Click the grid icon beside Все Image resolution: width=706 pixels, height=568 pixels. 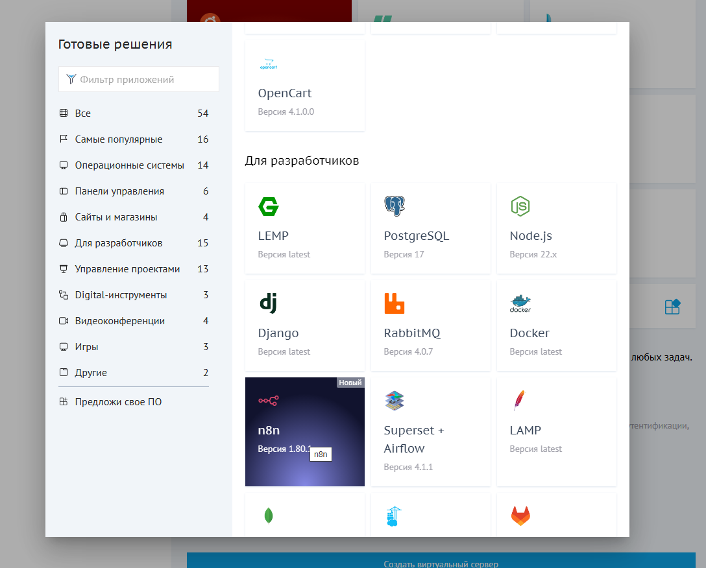pos(64,113)
